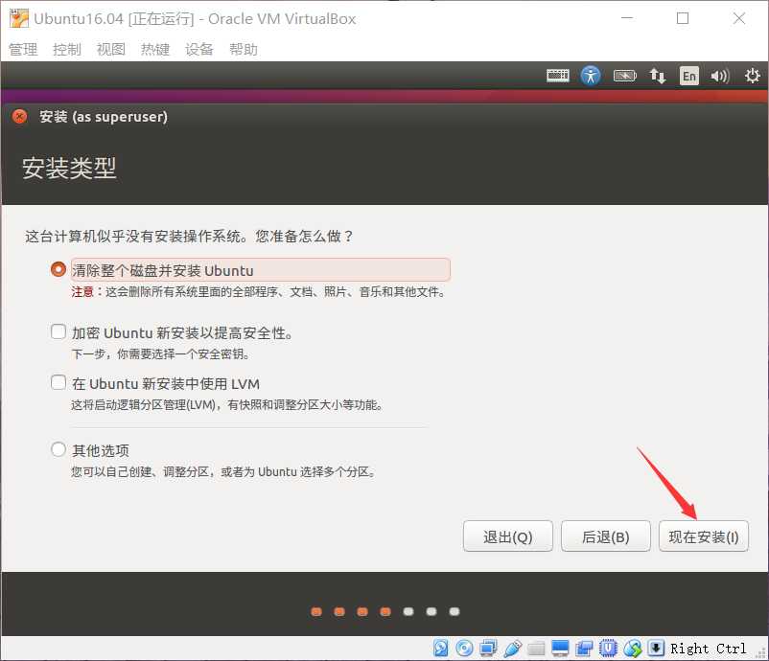Maximize the VirtualBox window

683,18
